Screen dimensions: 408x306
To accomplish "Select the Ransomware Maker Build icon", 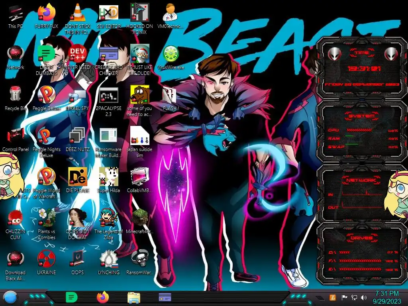I will [x=108, y=135].
